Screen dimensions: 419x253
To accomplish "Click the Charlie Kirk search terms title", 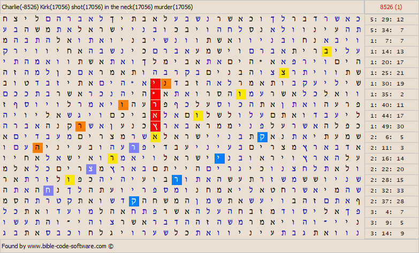I will (97, 6).
